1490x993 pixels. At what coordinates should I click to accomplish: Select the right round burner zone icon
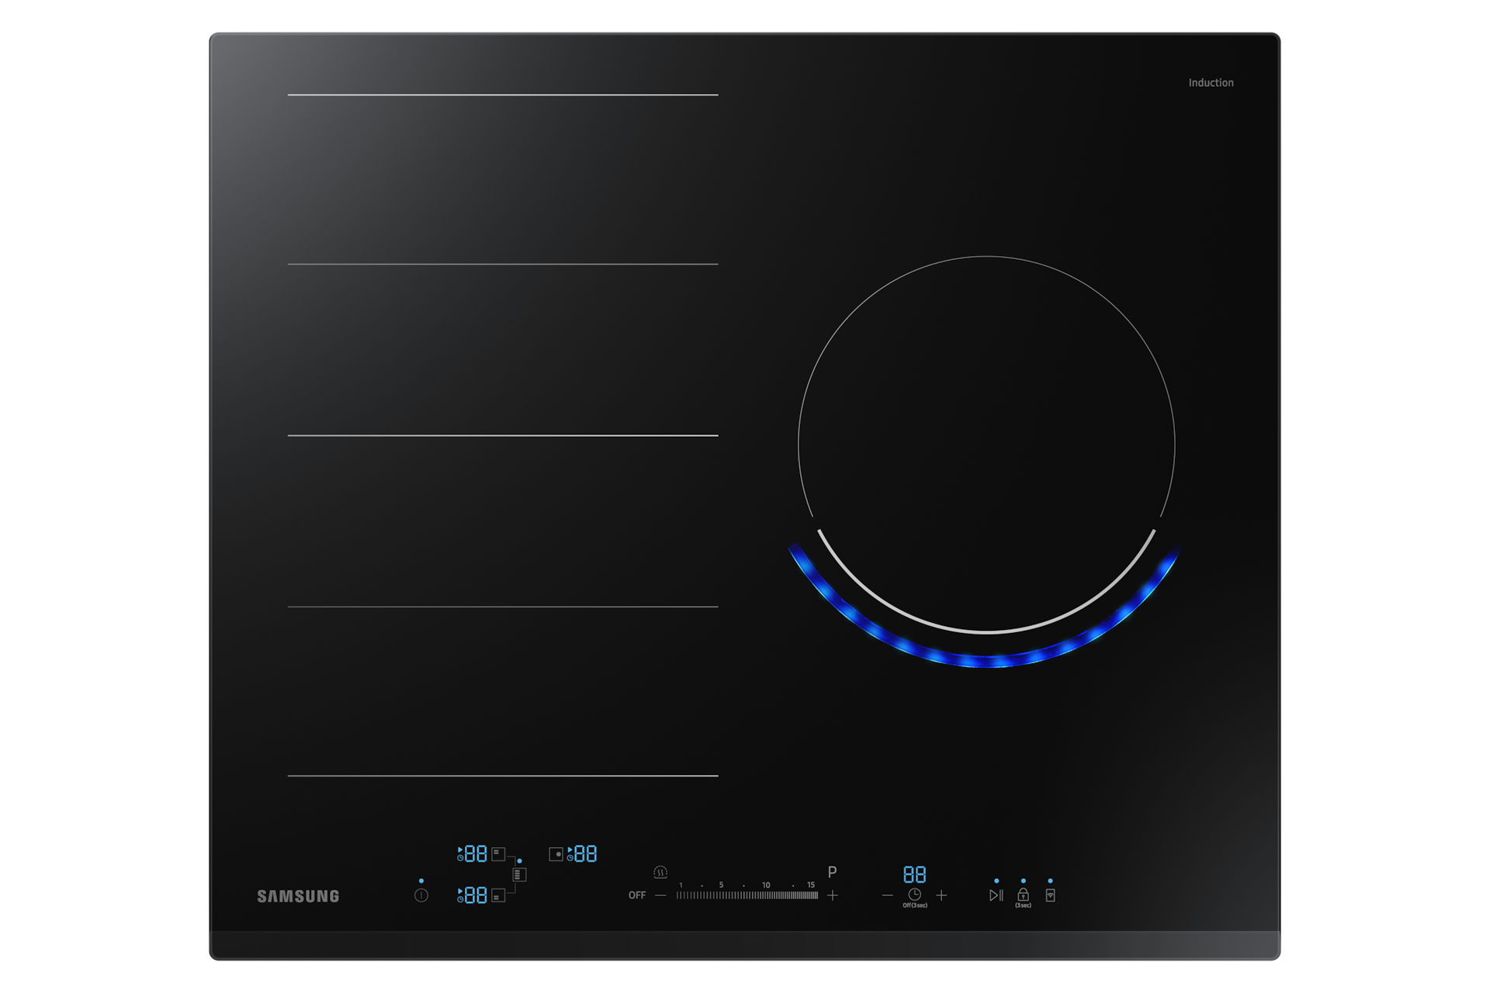click(556, 854)
